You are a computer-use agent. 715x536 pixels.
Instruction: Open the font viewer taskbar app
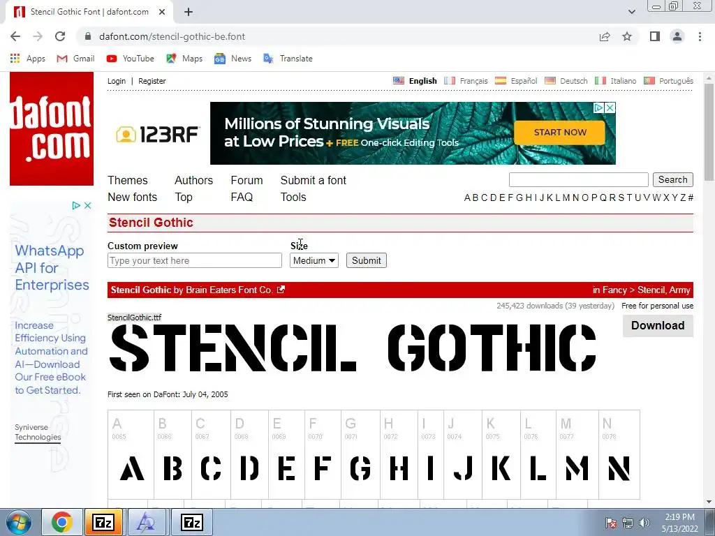click(x=146, y=522)
